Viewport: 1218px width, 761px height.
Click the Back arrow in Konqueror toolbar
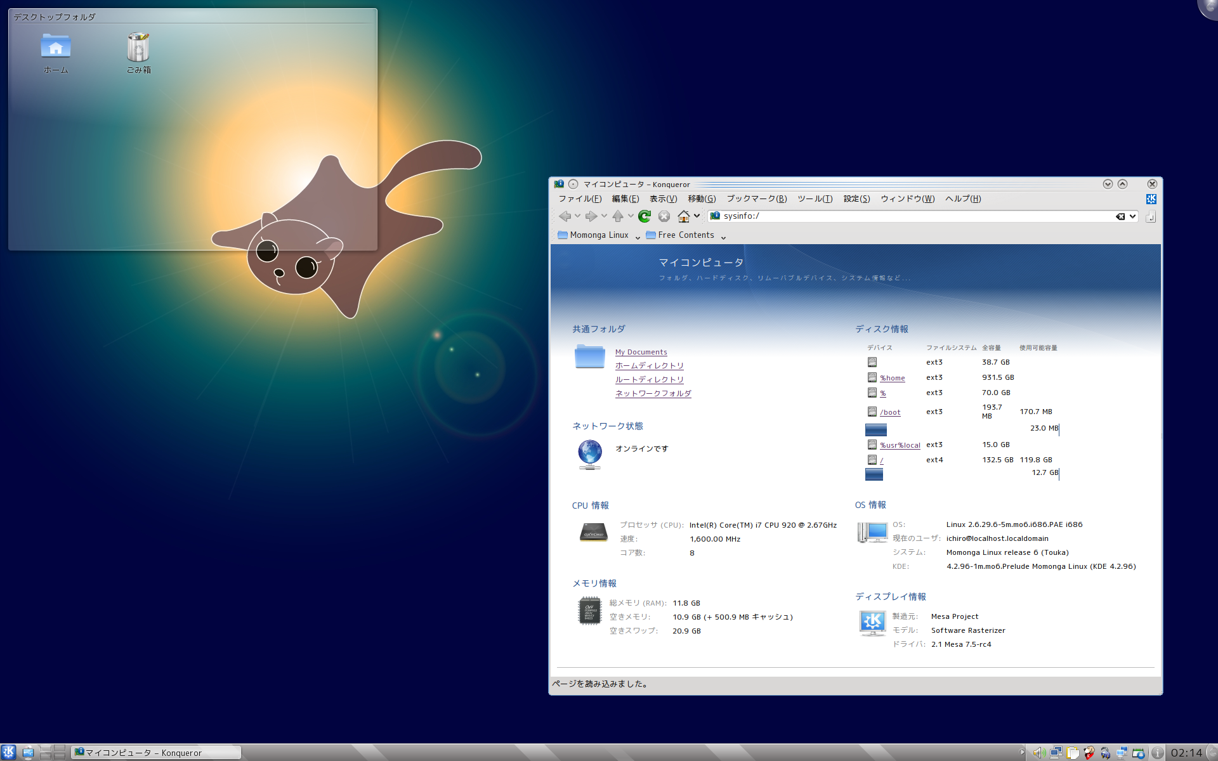pyautogui.click(x=565, y=216)
